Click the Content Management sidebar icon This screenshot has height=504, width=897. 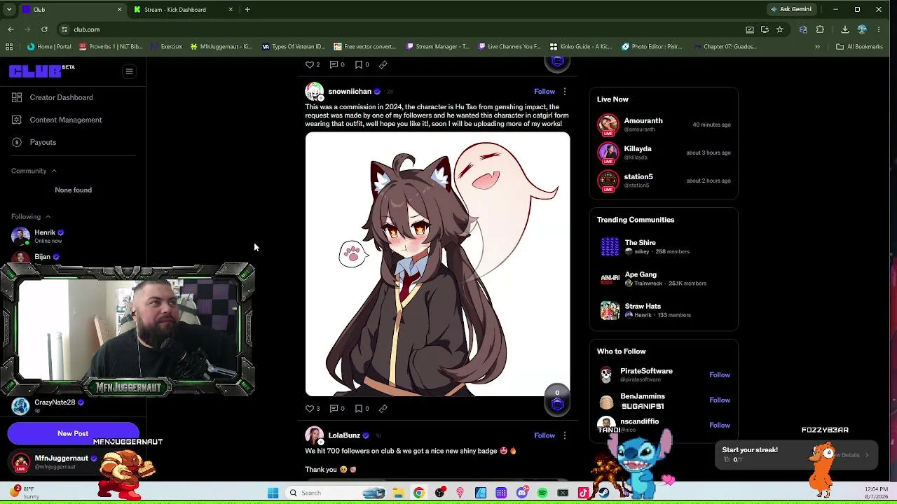pyautogui.click(x=17, y=120)
